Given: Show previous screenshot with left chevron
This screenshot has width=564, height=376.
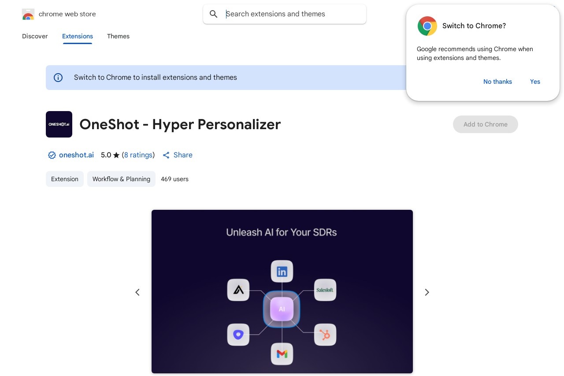Looking at the screenshot, I should [x=137, y=292].
